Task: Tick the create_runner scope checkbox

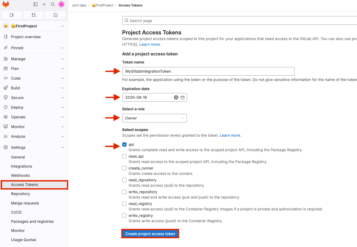Action: [x=124, y=168]
